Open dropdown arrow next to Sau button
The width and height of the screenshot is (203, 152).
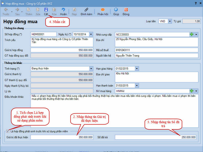click(22, 12)
